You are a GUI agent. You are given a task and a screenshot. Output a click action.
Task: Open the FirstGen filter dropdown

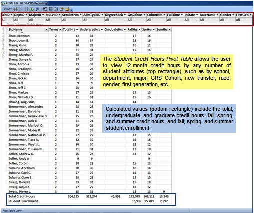(x=250, y=15)
